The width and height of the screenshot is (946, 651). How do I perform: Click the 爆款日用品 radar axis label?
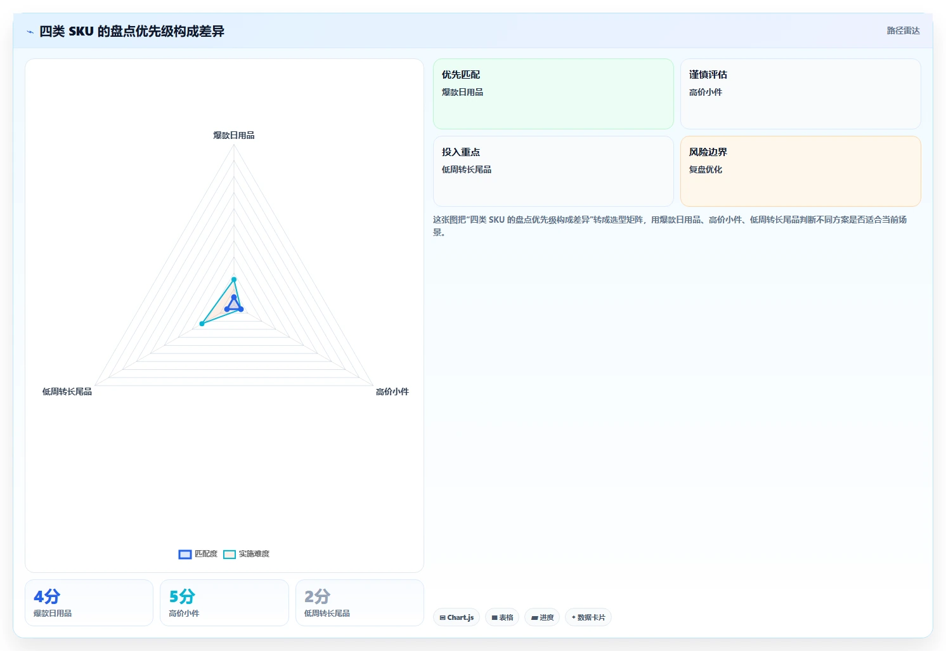[234, 135]
